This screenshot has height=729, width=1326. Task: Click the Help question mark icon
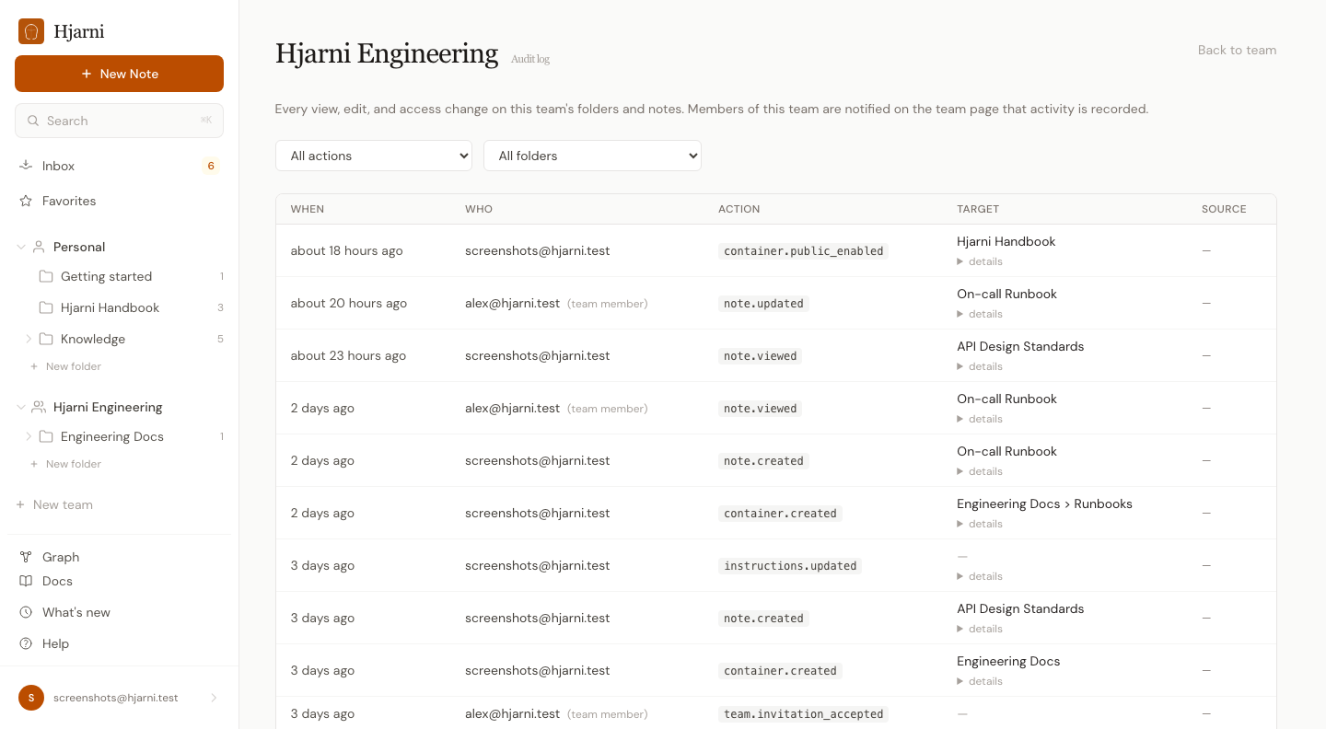26,643
